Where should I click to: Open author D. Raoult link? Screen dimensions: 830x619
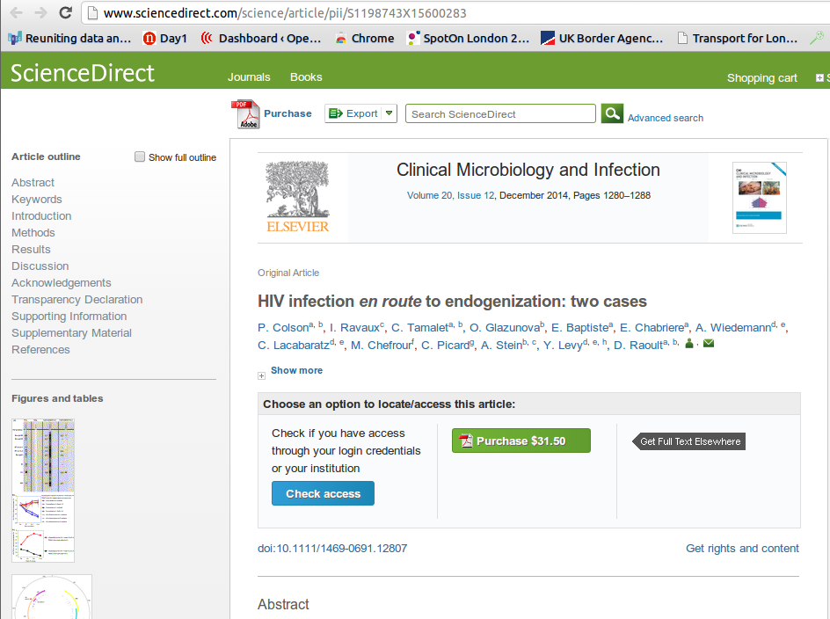point(638,346)
